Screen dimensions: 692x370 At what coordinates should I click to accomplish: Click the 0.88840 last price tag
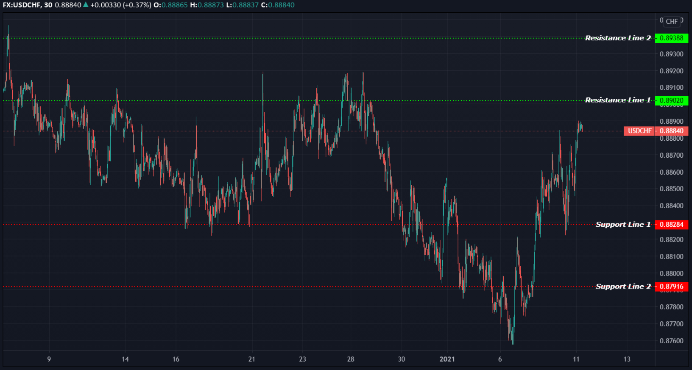(672, 131)
